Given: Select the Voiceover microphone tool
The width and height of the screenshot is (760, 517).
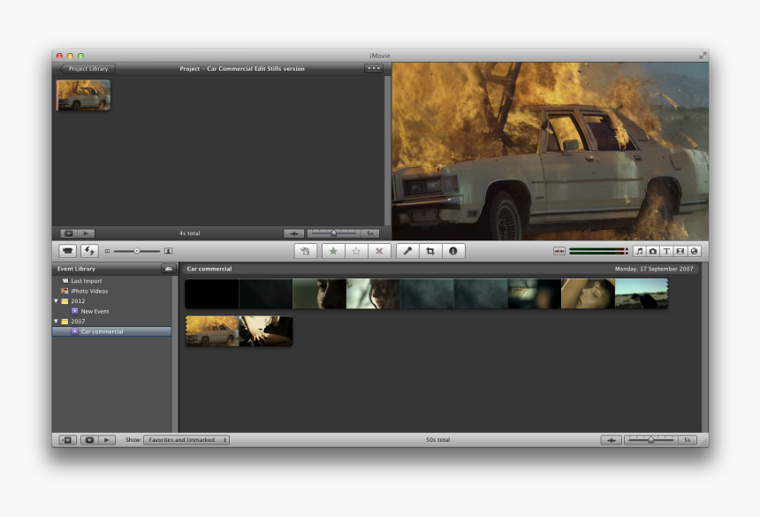Looking at the screenshot, I should pyautogui.click(x=407, y=251).
